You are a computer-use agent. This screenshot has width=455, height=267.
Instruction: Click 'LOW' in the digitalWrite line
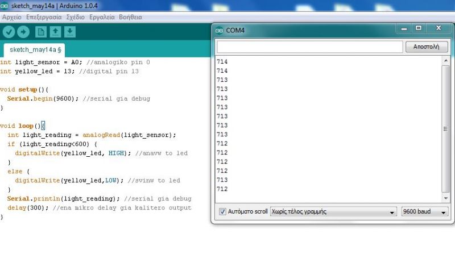pyautogui.click(x=110, y=181)
